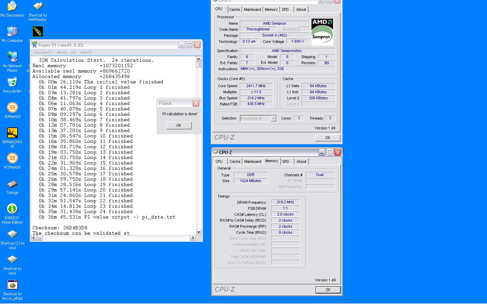This screenshot has width=487, height=304.
Task: Open Shortcut (2) to cpuz icon
Action: (x=12, y=239)
